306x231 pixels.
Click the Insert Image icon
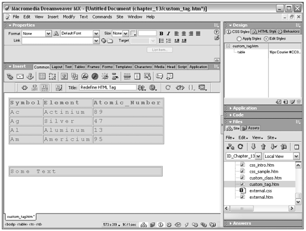pyautogui.click(x=64, y=76)
